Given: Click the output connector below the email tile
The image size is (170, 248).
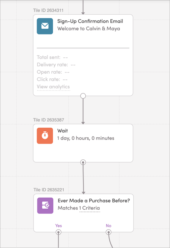Looking at the screenshot, I should pos(83,96).
